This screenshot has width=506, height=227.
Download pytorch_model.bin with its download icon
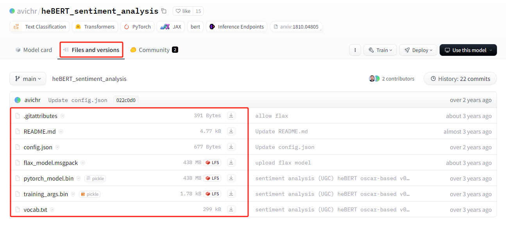pyautogui.click(x=231, y=178)
